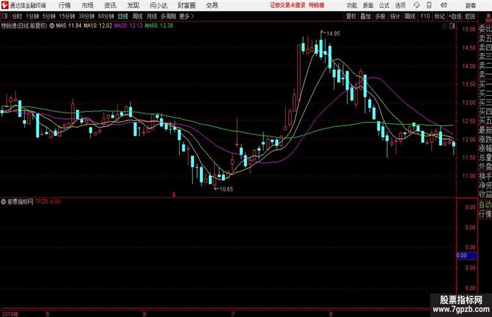
Task: Switch to the 分时 chart period
Action: (17, 16)
